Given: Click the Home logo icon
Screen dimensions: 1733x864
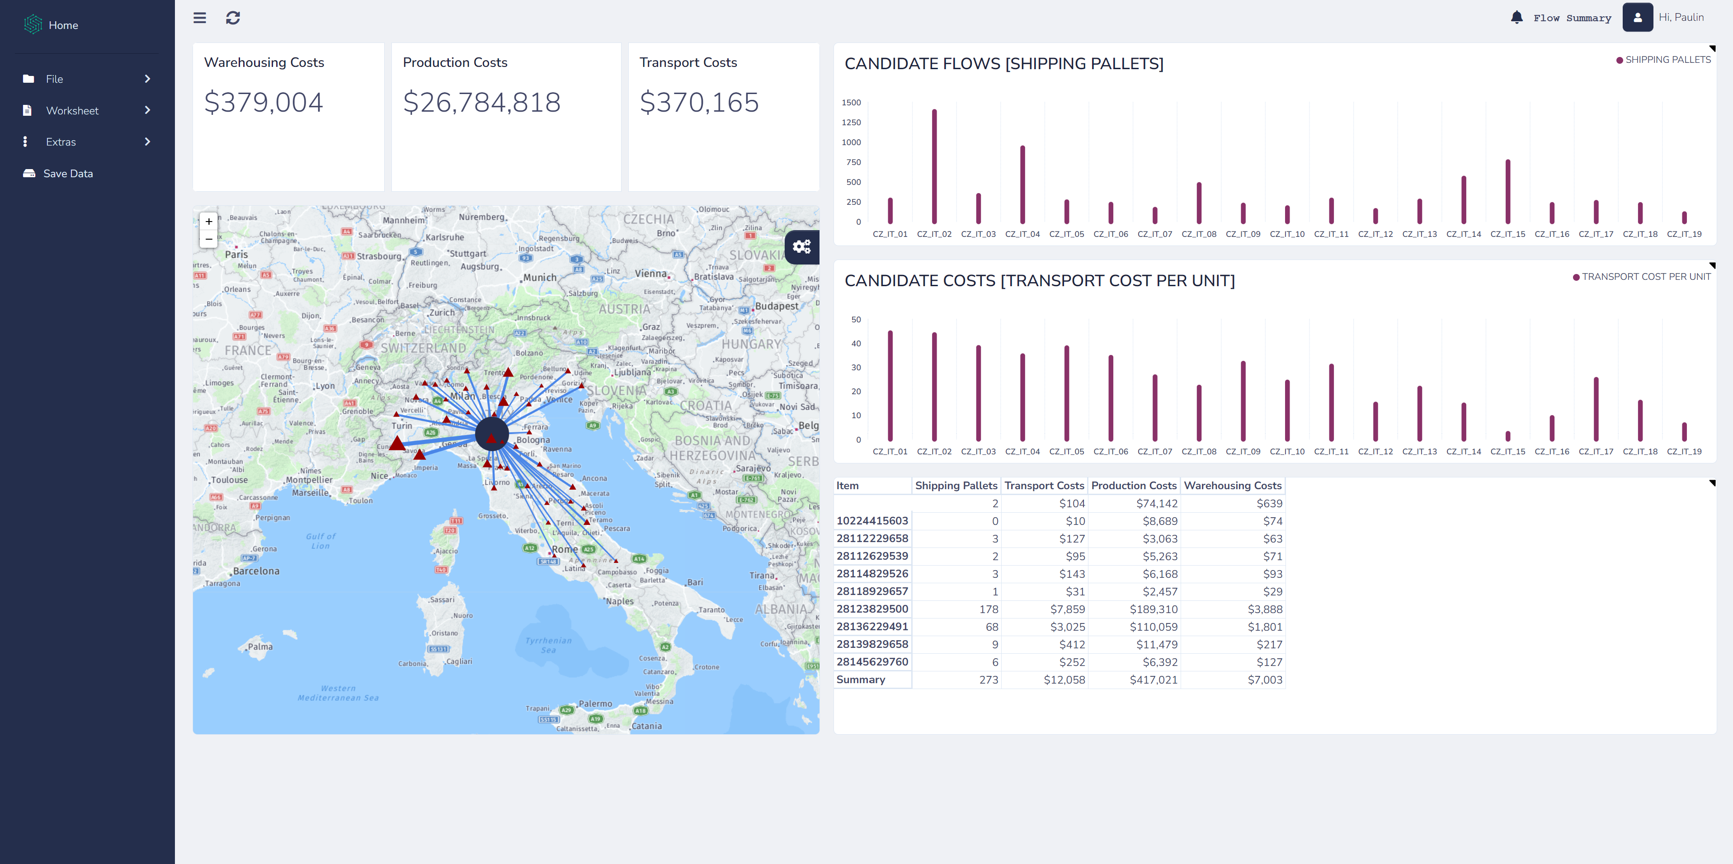Looking at the screenshot, I should 33,25.
